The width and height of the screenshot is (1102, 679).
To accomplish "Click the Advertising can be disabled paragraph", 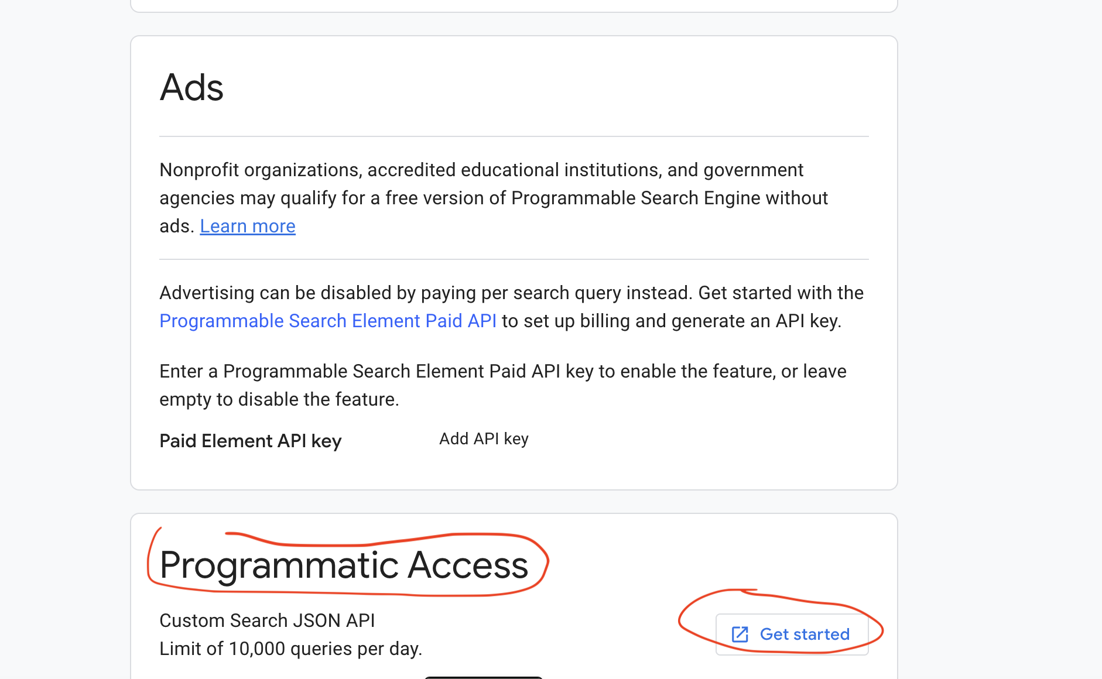I will tap(511, 307).
